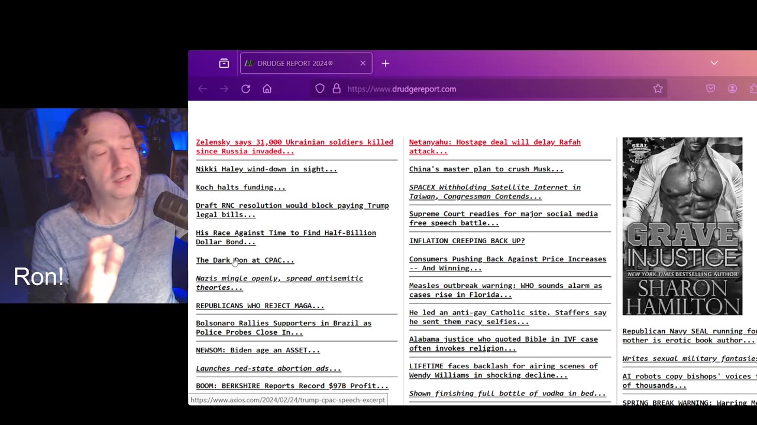
Task: Click the Grave Injustice book cover image
Action: pos(682,227)
